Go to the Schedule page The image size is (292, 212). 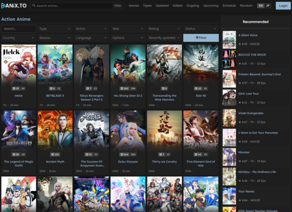(229, 6)
